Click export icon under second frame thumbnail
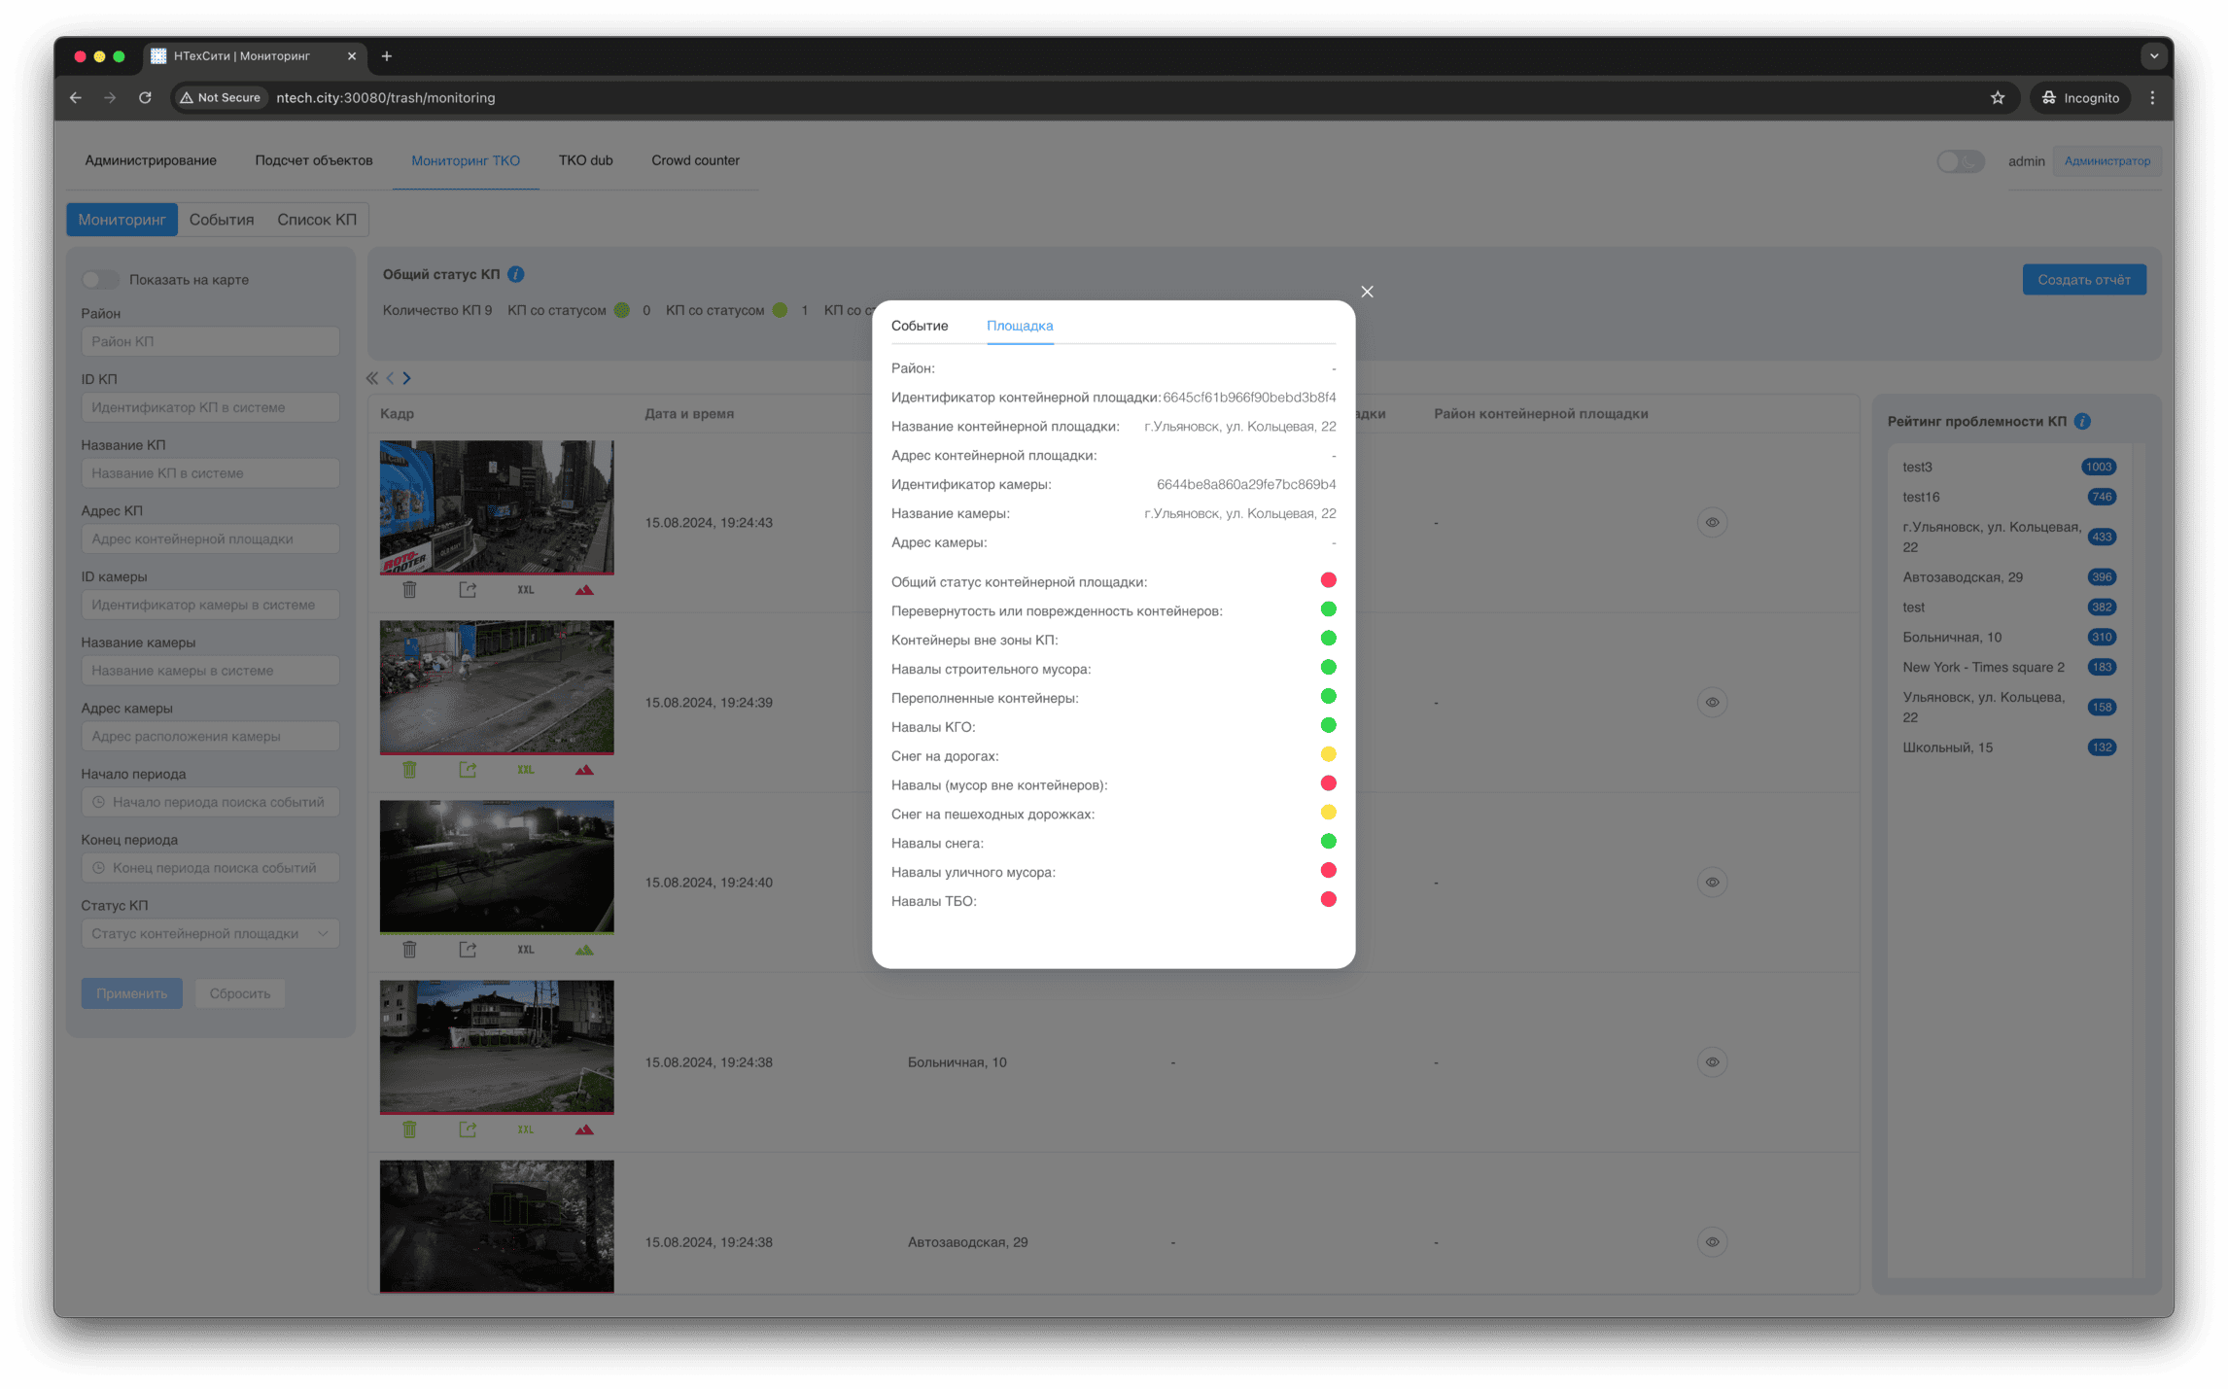This screenshot has height=1389, width=2228. coord(468,770)
